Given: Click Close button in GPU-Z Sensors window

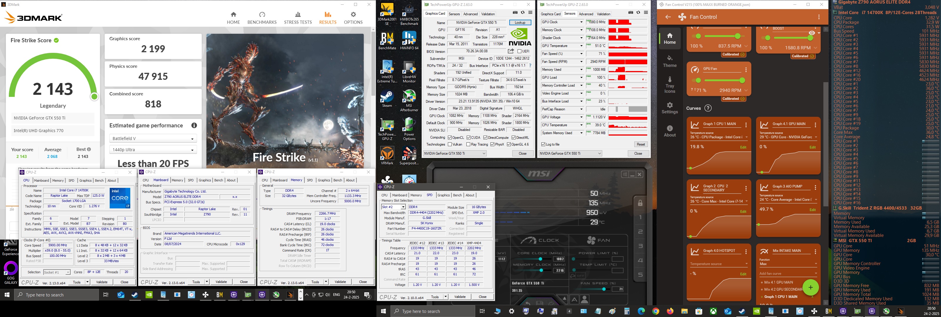Looking at the screenshot, I should coord(638,154).
